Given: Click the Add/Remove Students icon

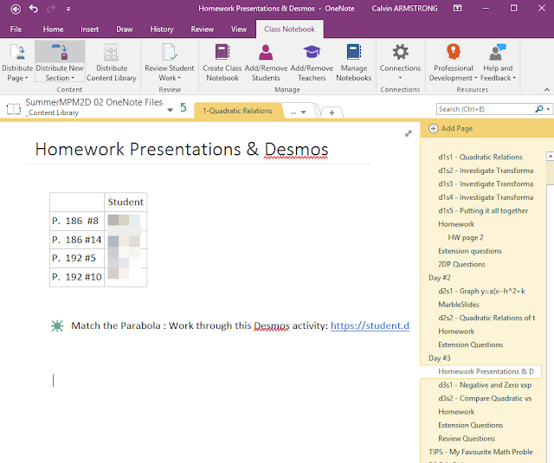Looking at the screenshot, I should tap(266, 52).
